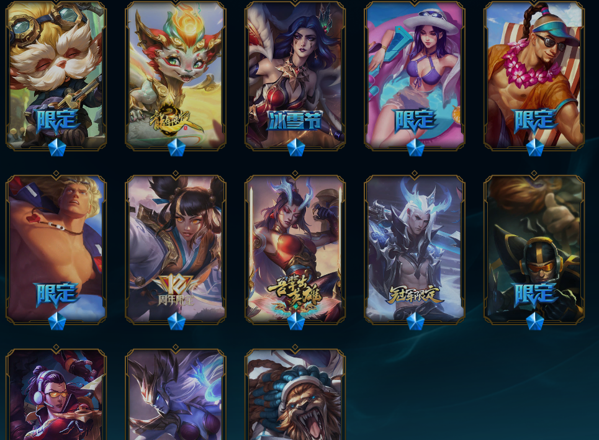Click the gem under the 周年限定 card
The height and width of the screenshot is (440, 599).
(x=176, y=321)
